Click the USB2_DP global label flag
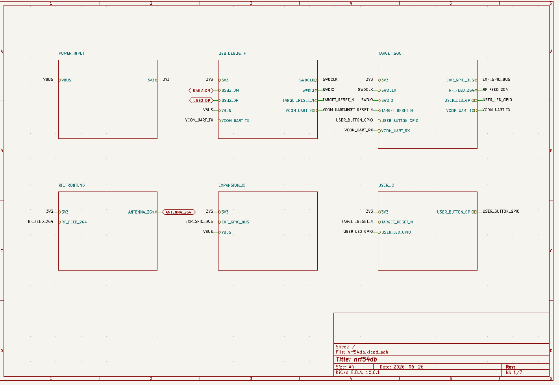This screenshot has height=385, width=559. click(x=201, y=101)
